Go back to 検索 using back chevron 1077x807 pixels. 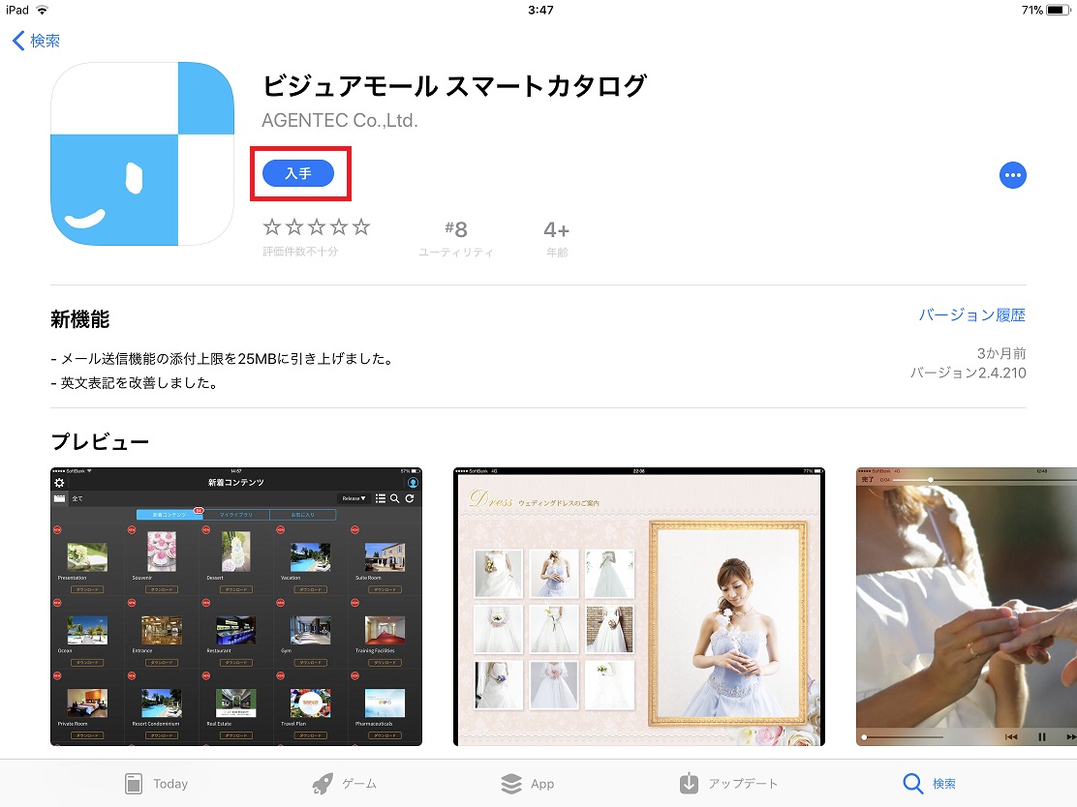tap(36, 41)
